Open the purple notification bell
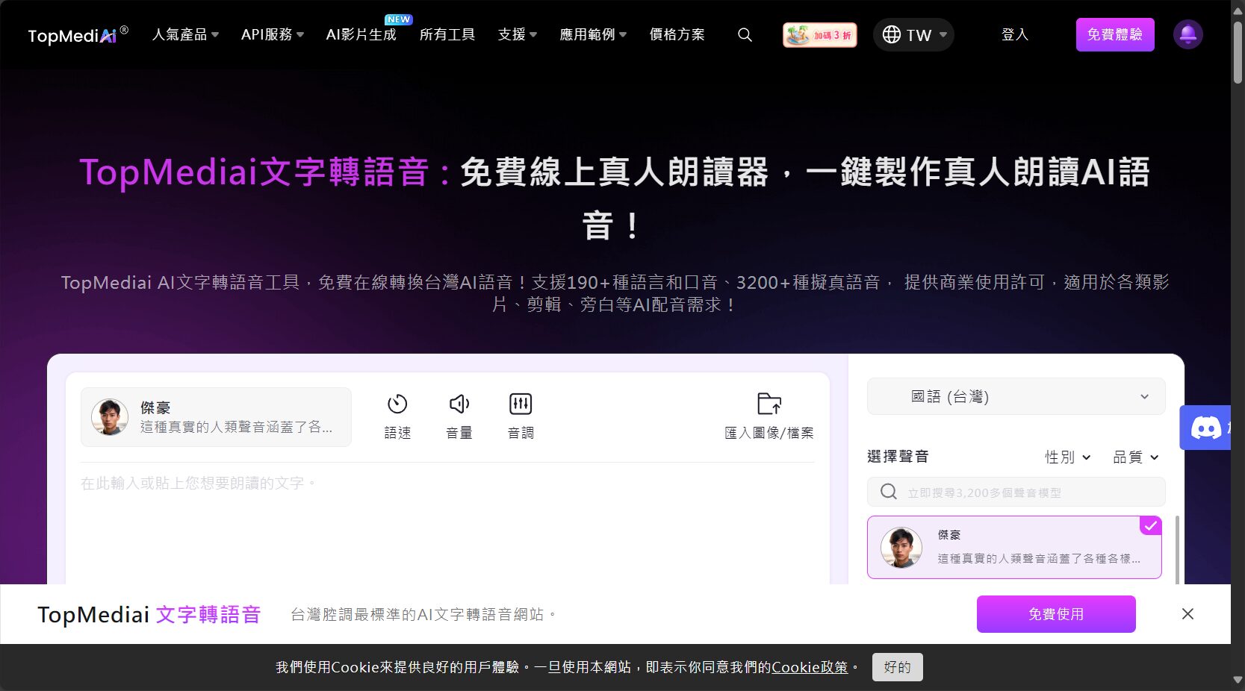1245x691 pixels. 1187,34
